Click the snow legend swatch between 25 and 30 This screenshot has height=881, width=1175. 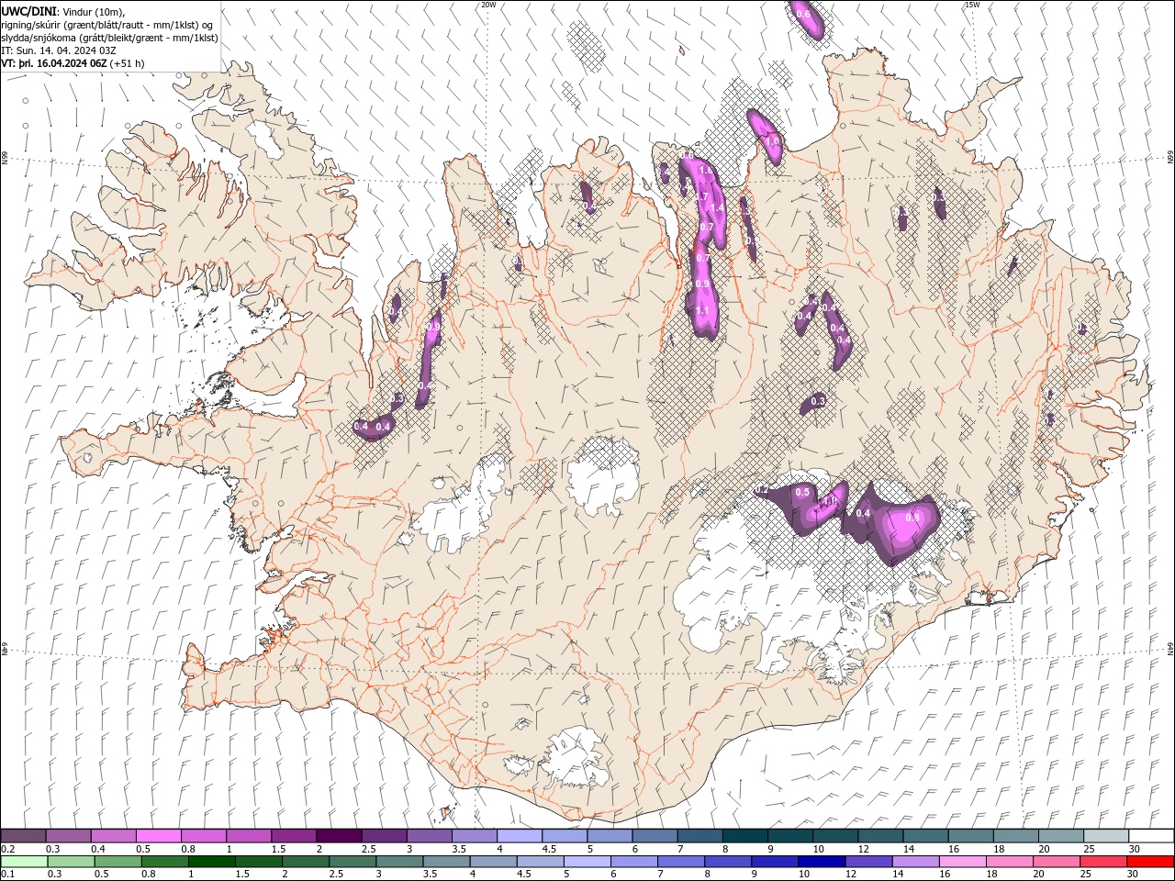pos(1106,836)
